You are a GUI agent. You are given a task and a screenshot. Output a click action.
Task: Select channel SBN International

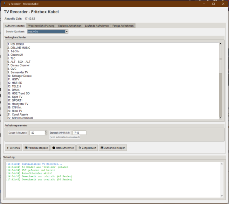(x=20, y=118)
